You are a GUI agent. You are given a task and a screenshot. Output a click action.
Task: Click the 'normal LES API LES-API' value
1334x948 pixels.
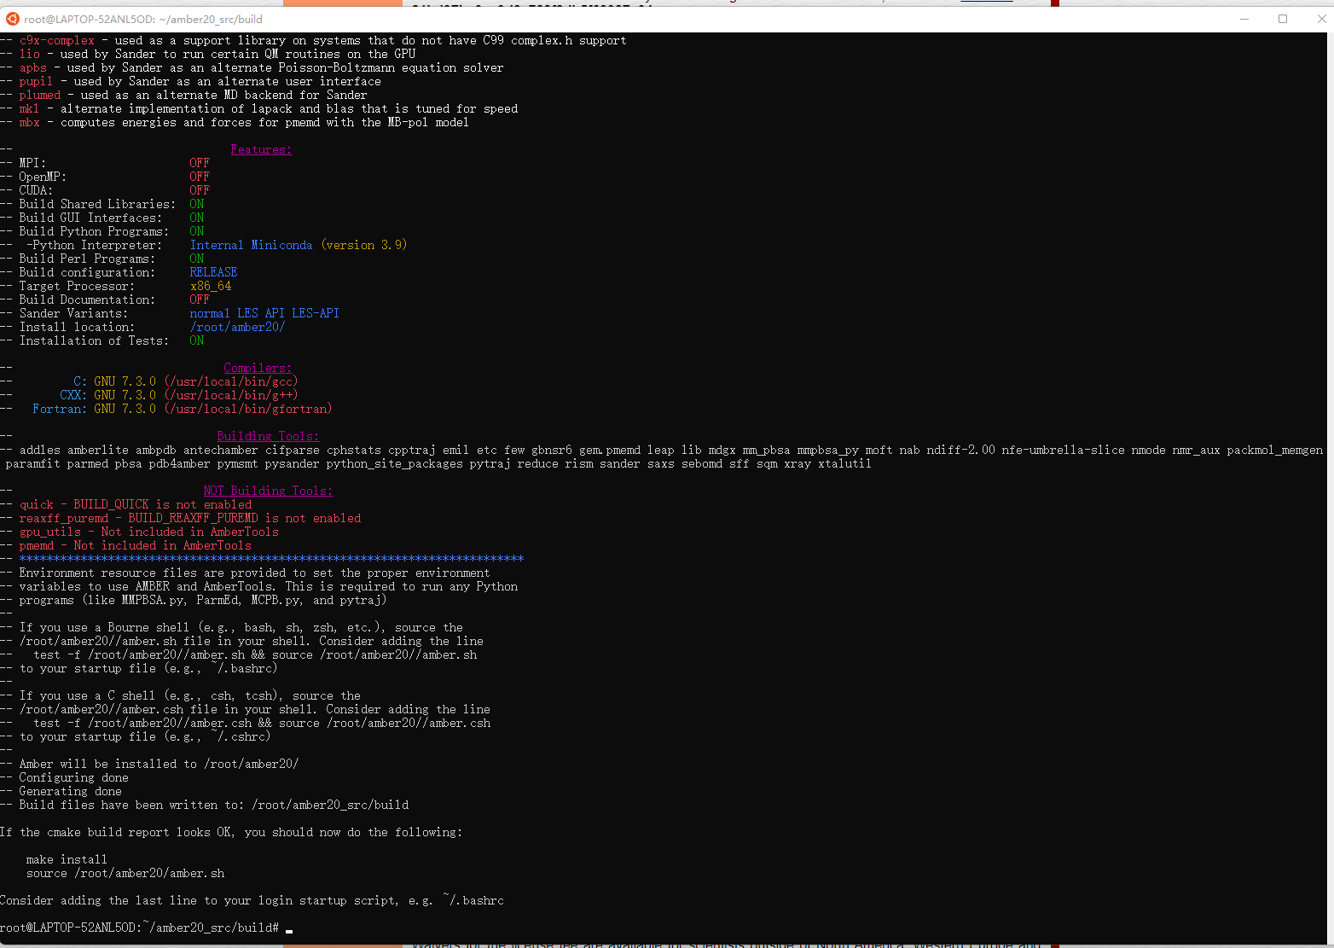pos(264,313)
